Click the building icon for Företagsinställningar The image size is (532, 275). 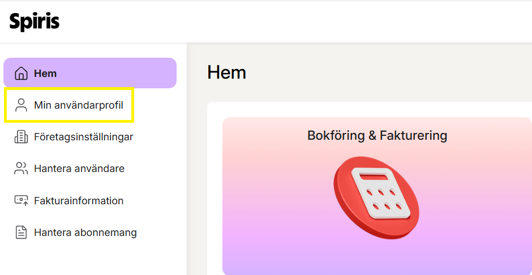21,137
